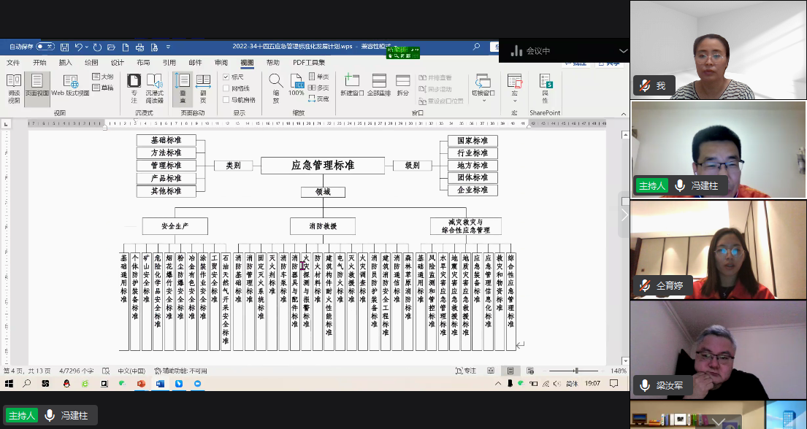The height and width of the screenshot is (429, 807).
Task: Click 全部重排 to arrange all windows
Action: (379, 84)
